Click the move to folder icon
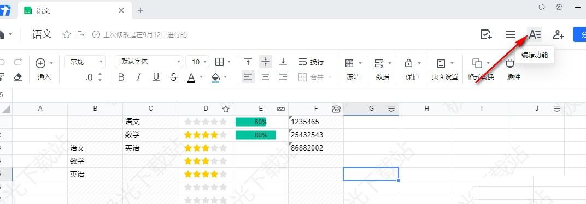This screenshot has height=204, width=586. (x=82, y=35)
